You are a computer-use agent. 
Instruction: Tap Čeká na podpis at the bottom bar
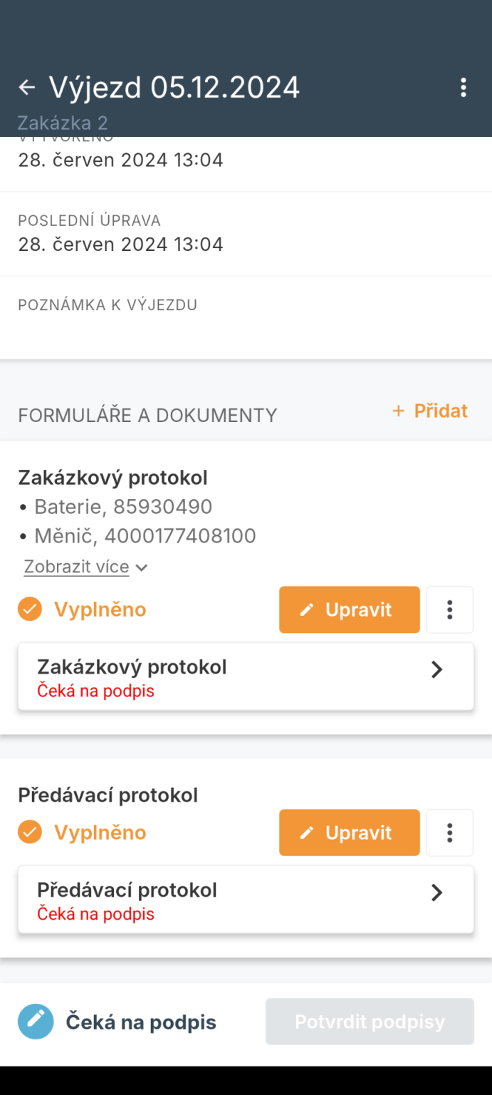pyautogui.click(x=141, y=1021)
